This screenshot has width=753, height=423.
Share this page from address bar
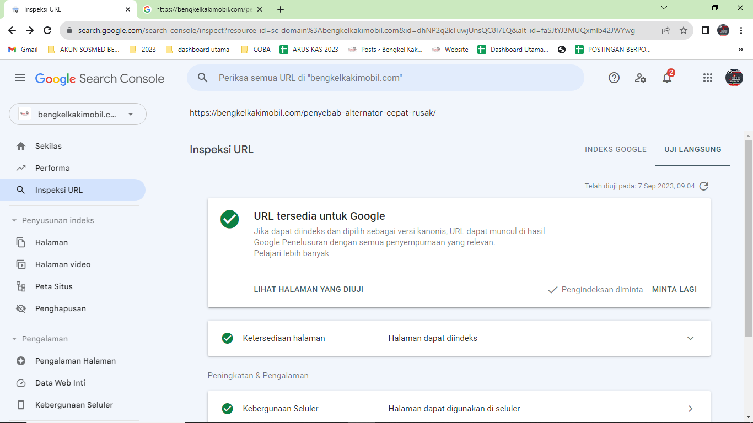[666, 30]
